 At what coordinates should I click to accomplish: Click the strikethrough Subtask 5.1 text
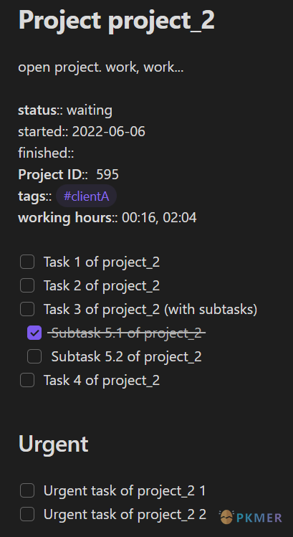126,333
